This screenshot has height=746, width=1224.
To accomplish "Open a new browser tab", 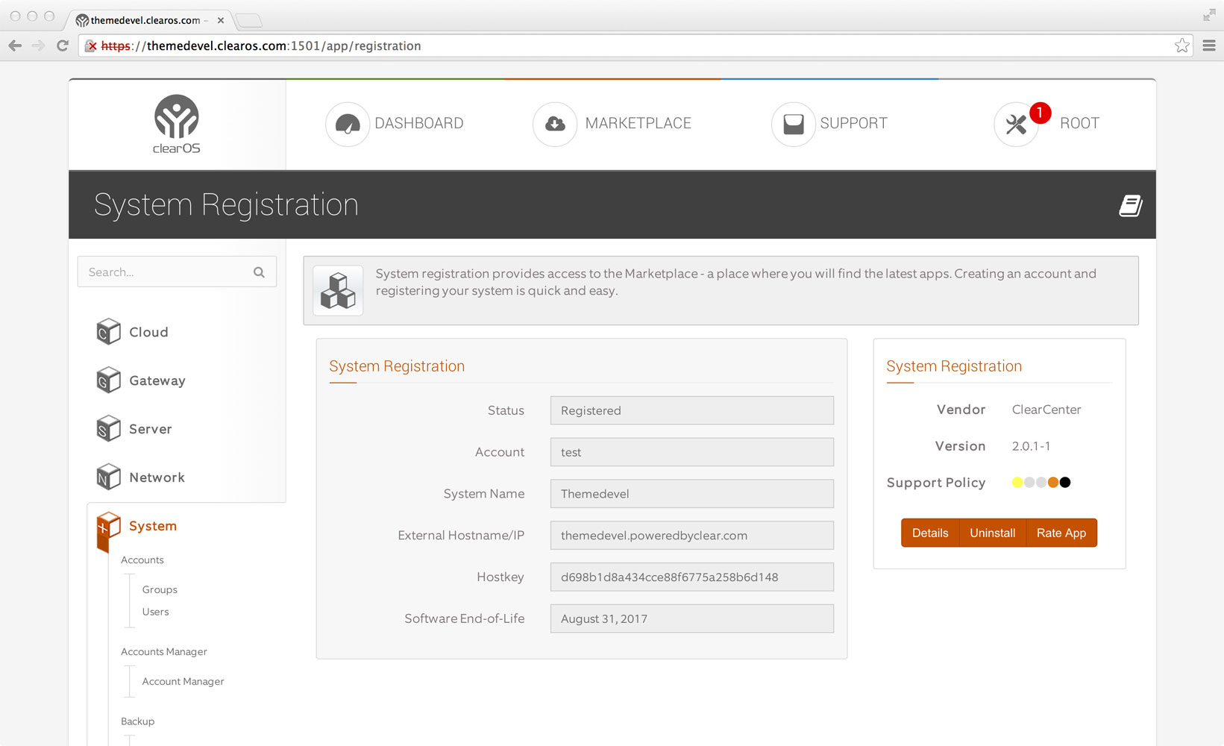I will (x=248, y=20).
